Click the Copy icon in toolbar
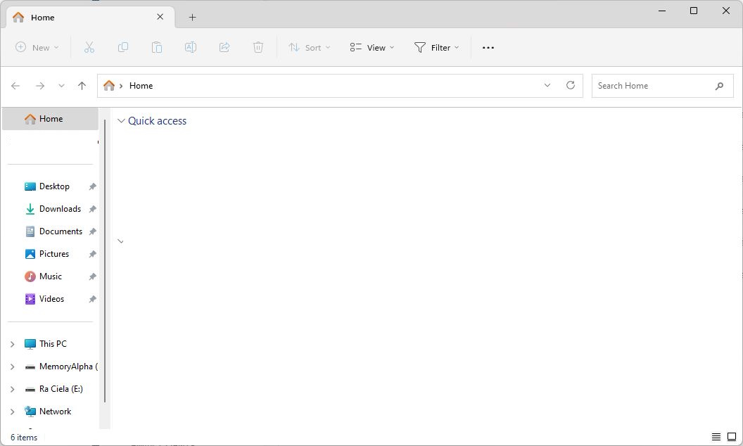Image resolution: width=743 pixels, height=446 pixels. [123, 47]
